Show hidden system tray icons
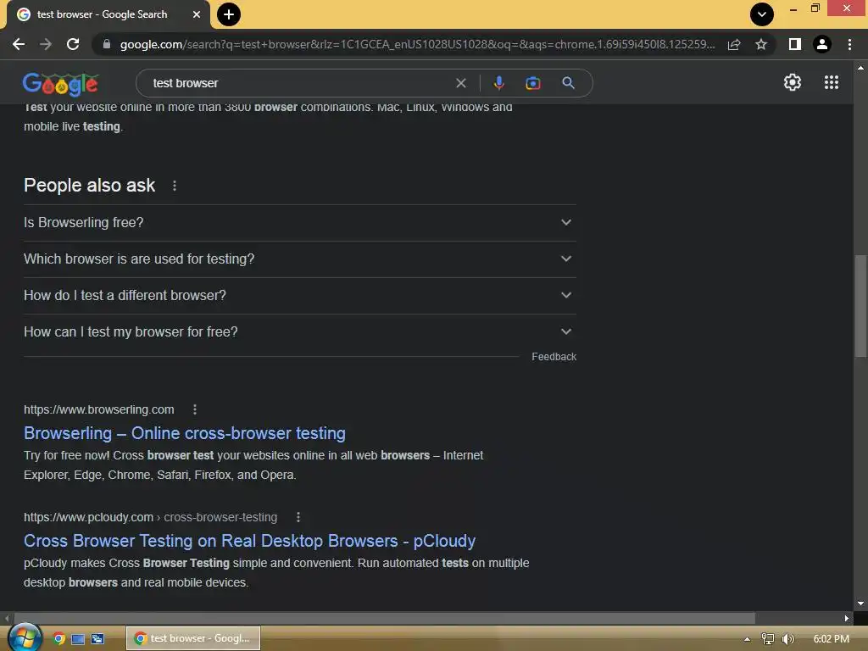Viewport: 868px width, 651px height. 747,639
